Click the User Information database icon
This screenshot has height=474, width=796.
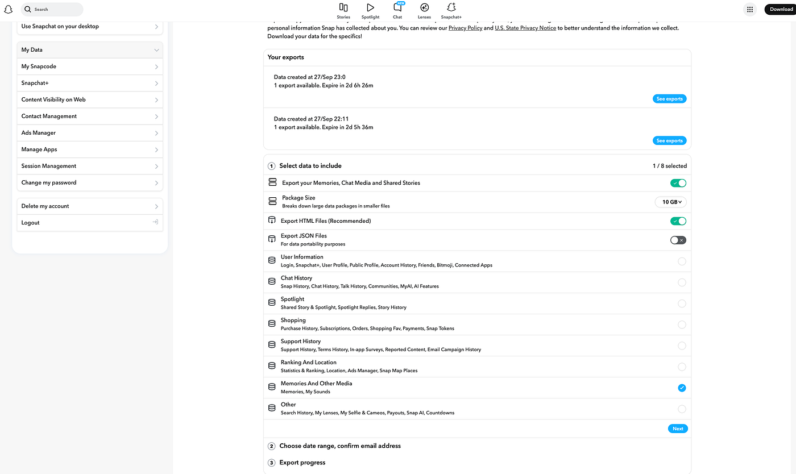[x=272, y=260]
